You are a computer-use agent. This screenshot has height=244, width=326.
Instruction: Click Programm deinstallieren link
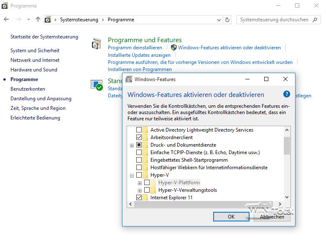coord(135,48)
